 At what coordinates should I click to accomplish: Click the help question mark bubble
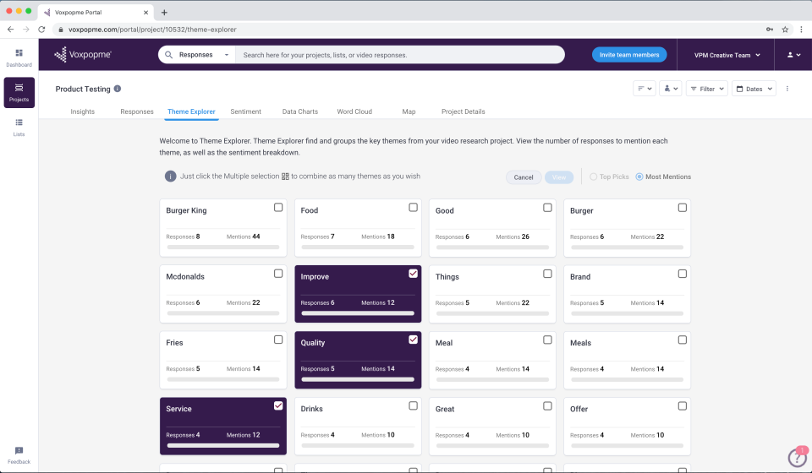tap(798, 457)
